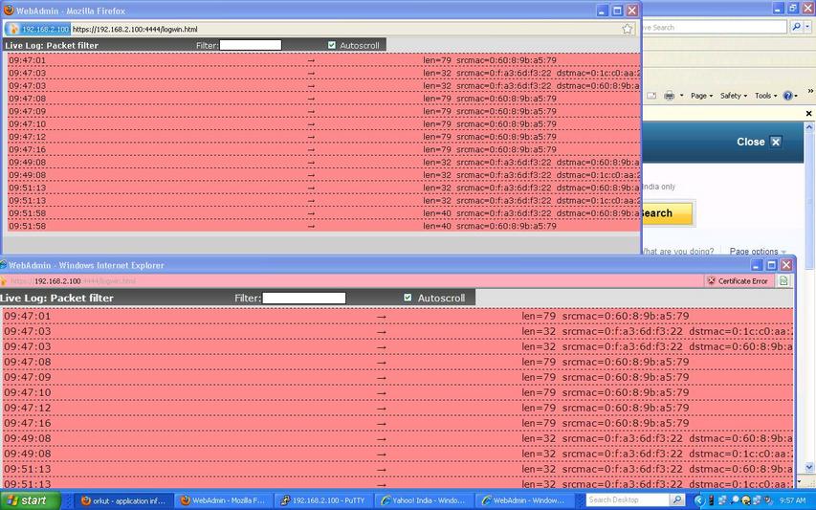816x510 pixels.
Task: Click the Filter field in Internet Explorer live log
Action: tap(304, 299)
